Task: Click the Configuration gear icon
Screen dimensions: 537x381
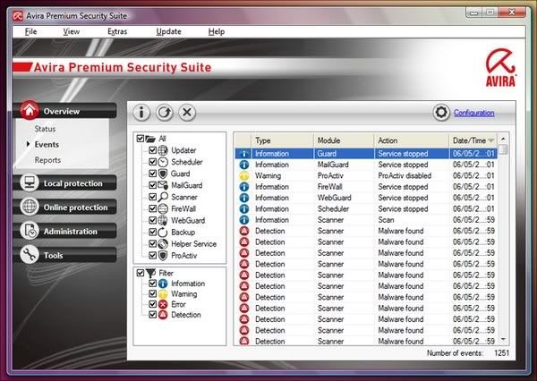Action: pyautogui.click(x=441, y=113)
